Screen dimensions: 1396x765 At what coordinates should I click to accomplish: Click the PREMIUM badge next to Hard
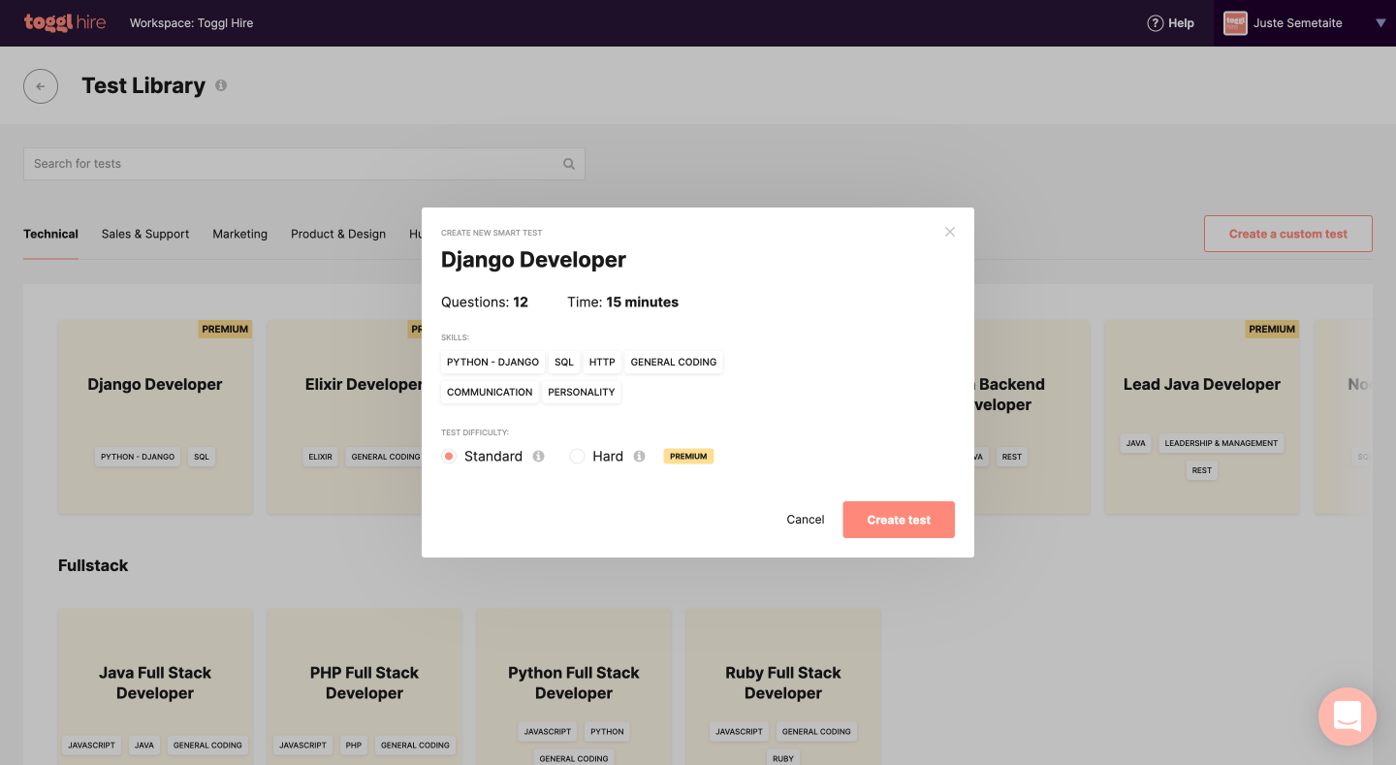688,456
